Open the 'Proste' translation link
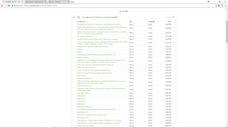 (79, 49)
